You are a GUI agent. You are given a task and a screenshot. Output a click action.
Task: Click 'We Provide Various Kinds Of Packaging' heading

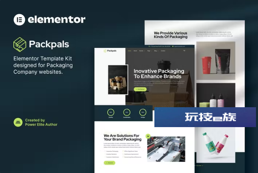[x=171, y=35]
